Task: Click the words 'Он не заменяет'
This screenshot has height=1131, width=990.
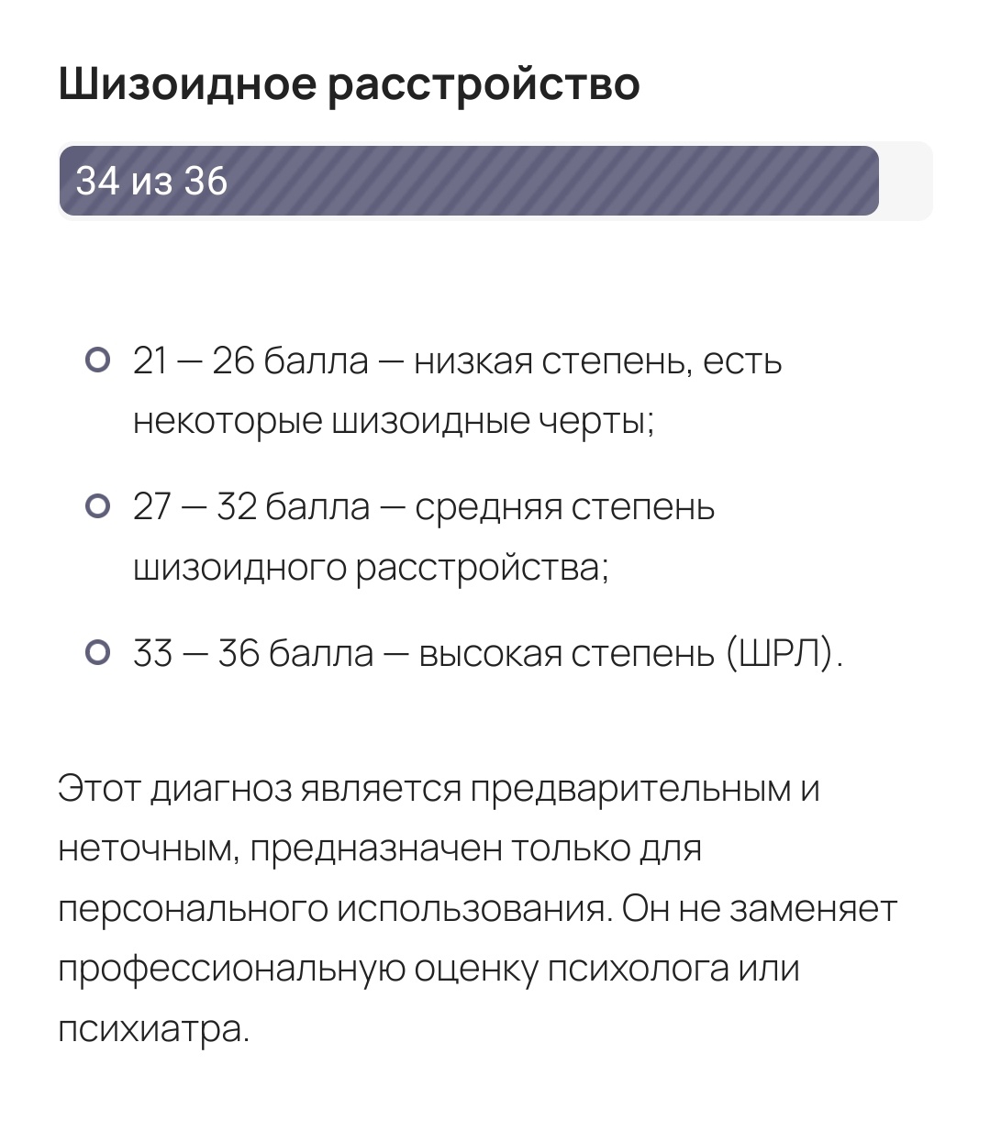Action: click(760, 909)
